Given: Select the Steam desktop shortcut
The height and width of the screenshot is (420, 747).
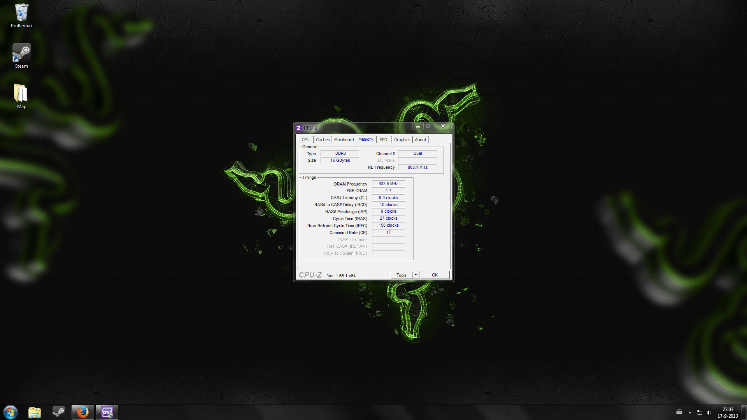Looking at the screenshot, I should [21, 56].
